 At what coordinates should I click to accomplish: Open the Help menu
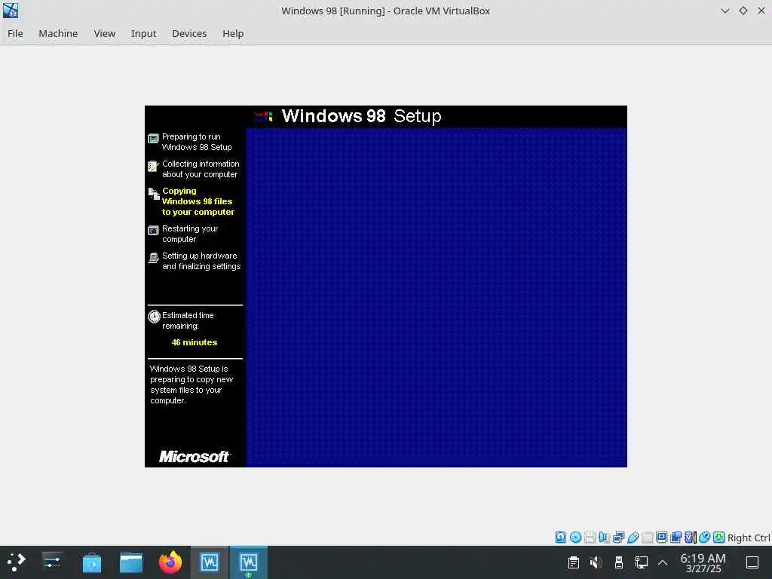pyautogui.click(x=233, y=33)
